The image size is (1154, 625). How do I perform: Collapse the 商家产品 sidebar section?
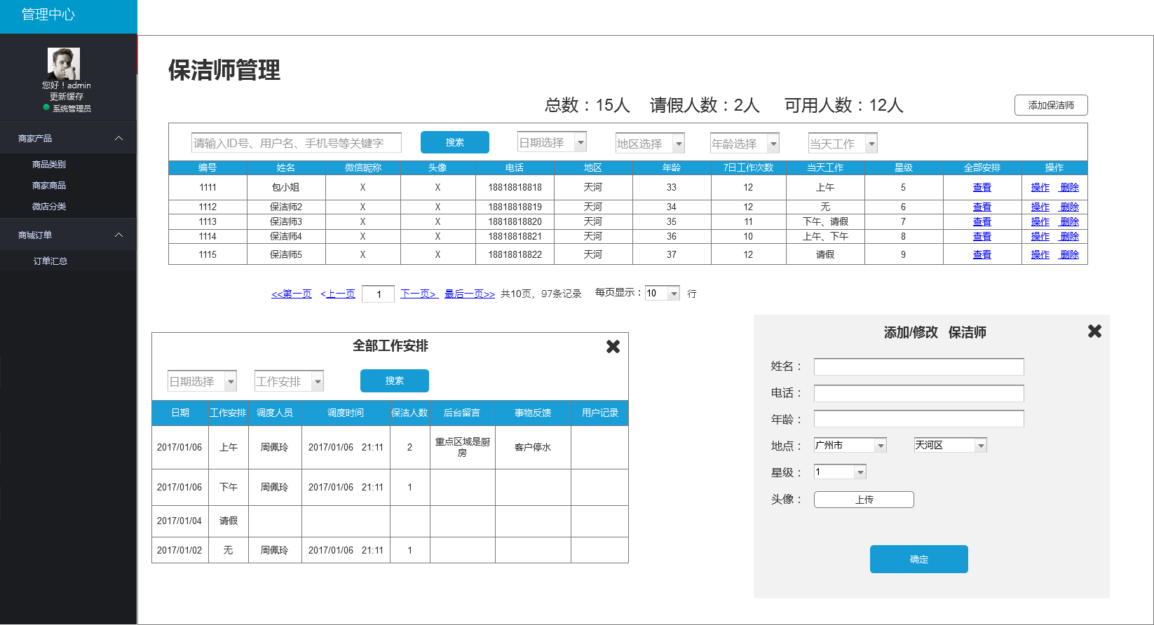tap(118, 139)
